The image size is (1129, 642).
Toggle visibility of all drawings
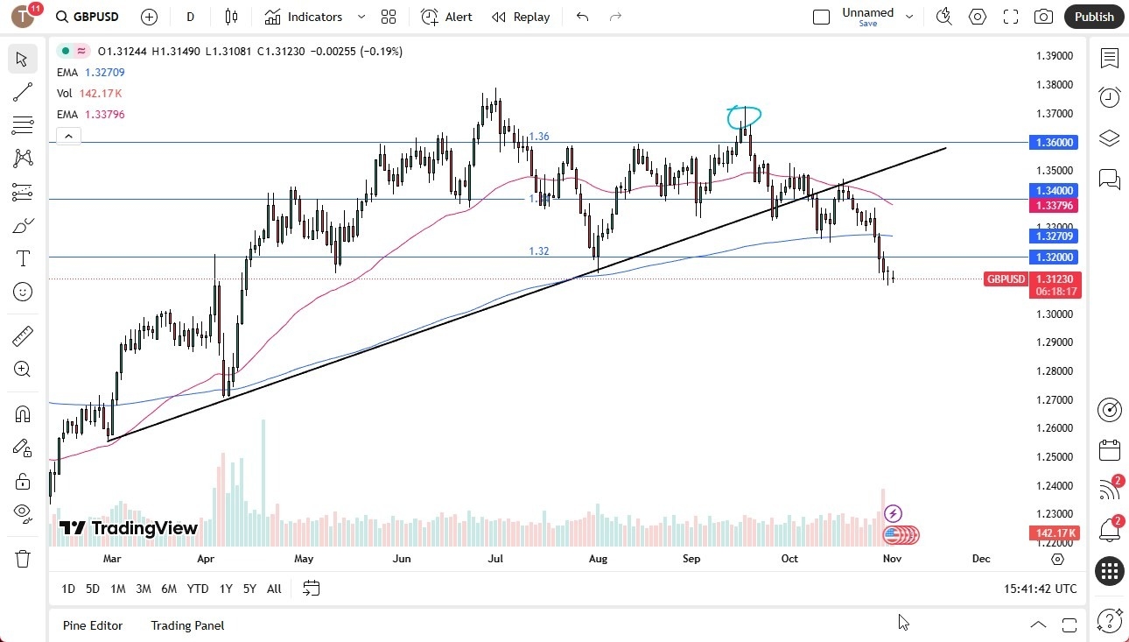click(23, 514)
